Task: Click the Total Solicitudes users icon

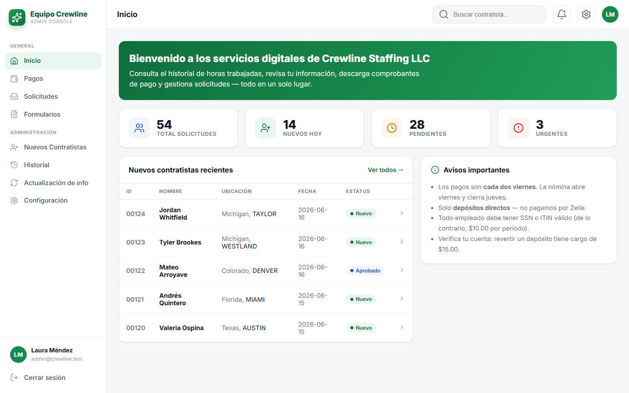Action: pyautogui.click(x=139, y=128)
